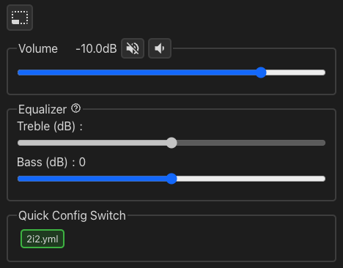Click the Quick Config Switch heading
Screen dimensions: 343x268
tap(72, 216)
